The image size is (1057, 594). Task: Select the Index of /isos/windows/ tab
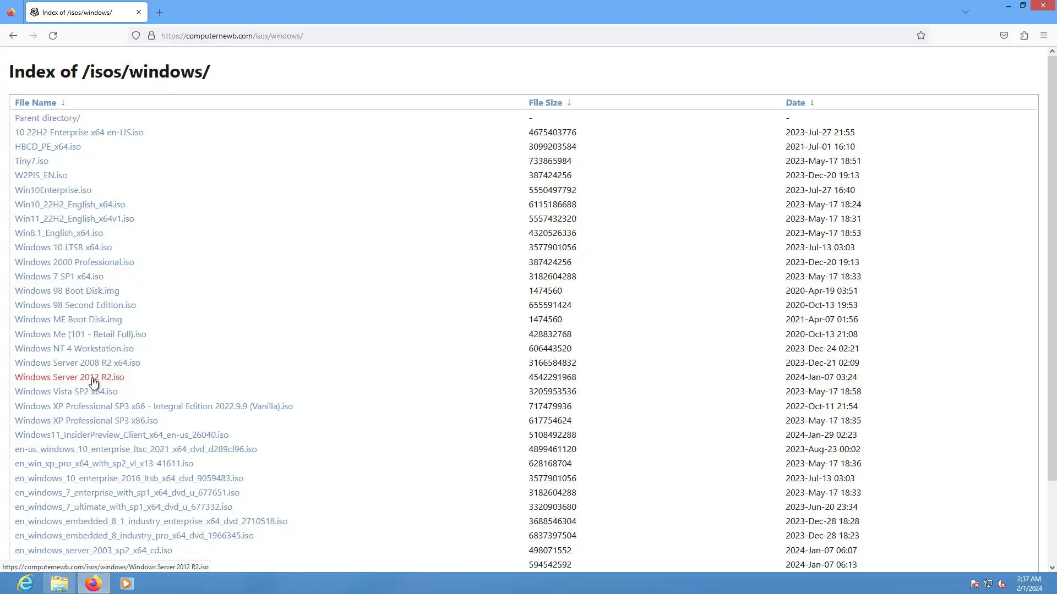click(x=77, y=12)
